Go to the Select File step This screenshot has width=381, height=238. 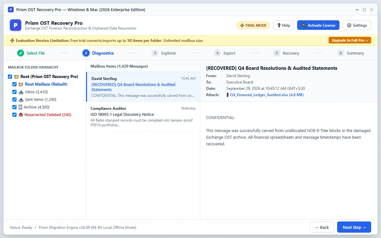[31, 53]
